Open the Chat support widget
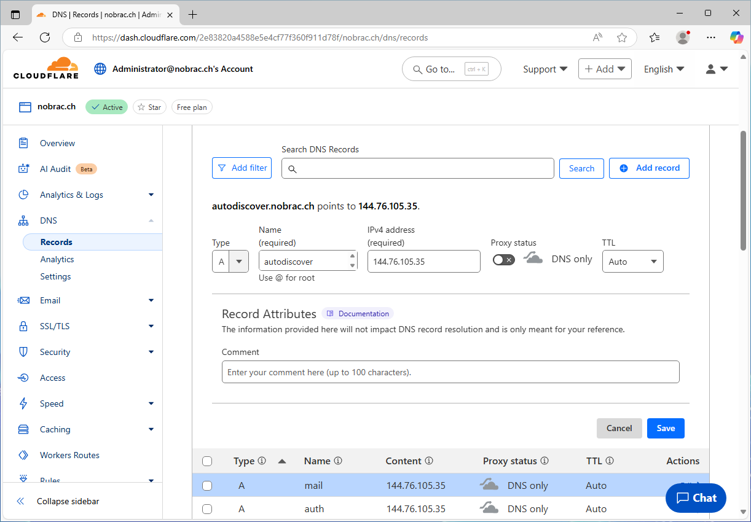Screen dimensions: 751x522 [696, 498]
